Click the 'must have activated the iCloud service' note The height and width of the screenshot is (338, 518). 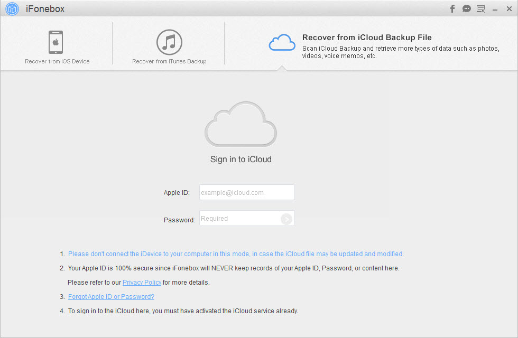(x=183, y=311)
